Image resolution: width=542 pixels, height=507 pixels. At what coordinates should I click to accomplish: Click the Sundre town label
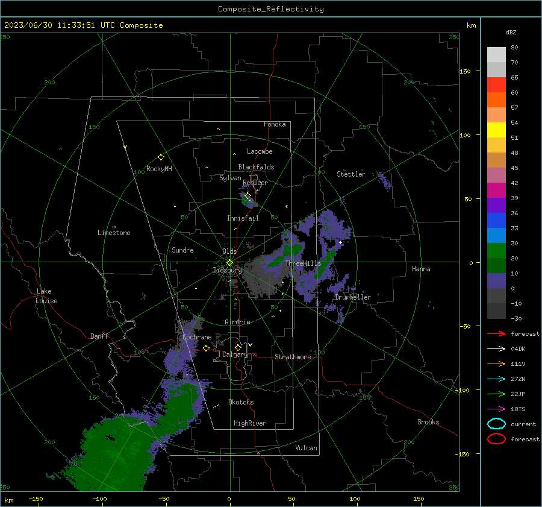(182, 250)
